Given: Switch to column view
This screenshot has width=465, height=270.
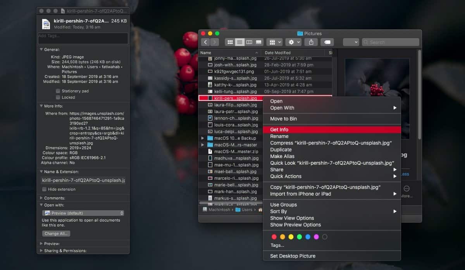Looking at the screenshot, I should point(249,42).
